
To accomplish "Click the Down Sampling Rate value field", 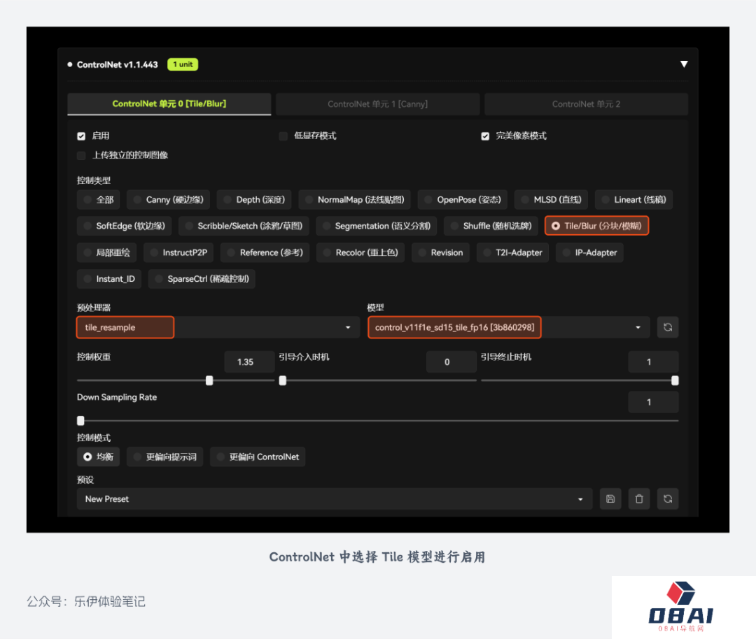I will point(653,402).
